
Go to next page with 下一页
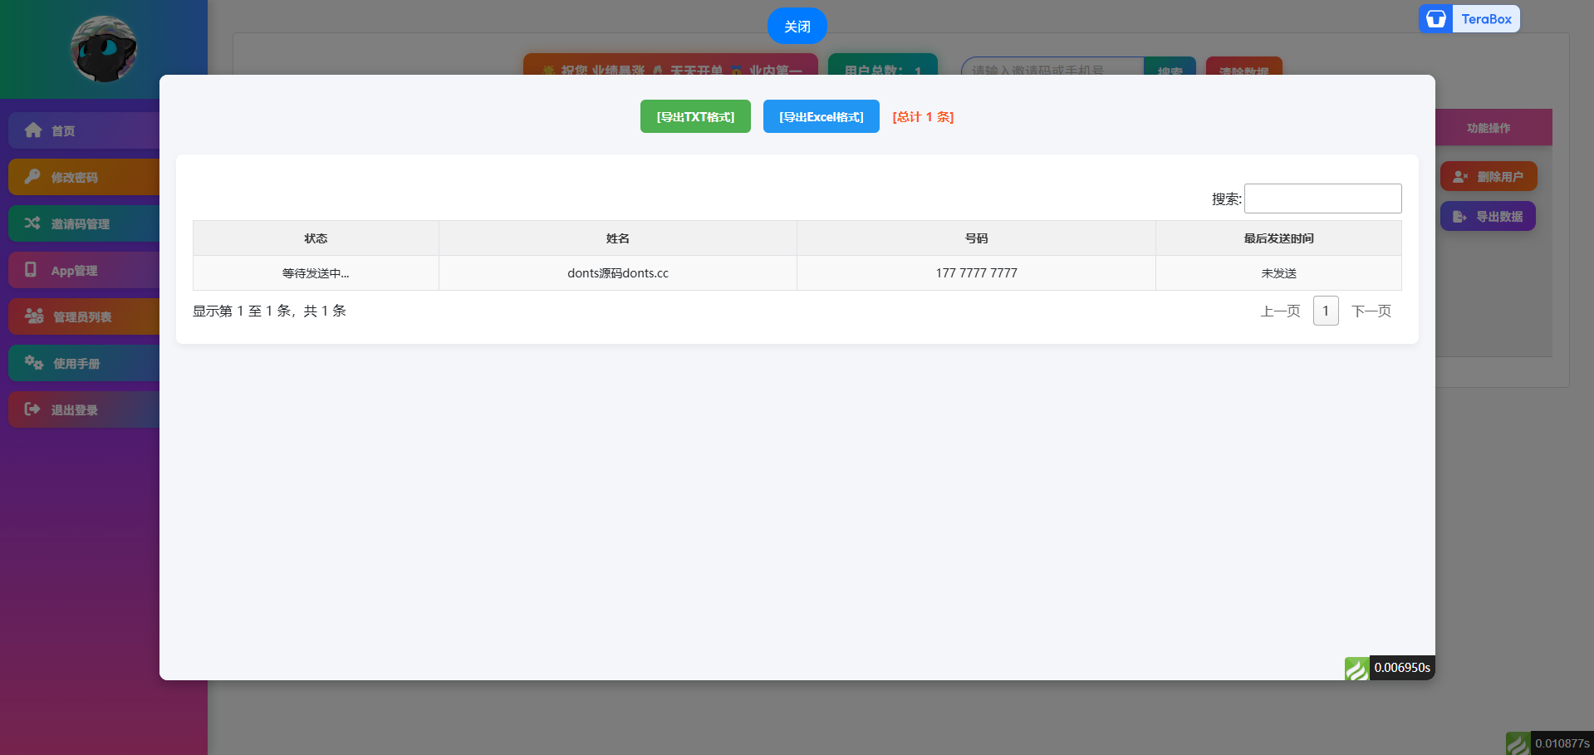click(x=1371, y=311)
